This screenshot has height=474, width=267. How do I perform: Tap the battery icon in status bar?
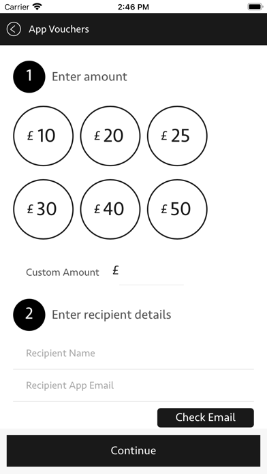(255, 7)
